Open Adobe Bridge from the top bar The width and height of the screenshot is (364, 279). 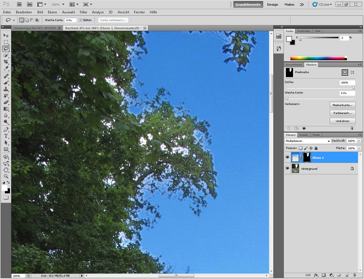[x=19, y=5]
